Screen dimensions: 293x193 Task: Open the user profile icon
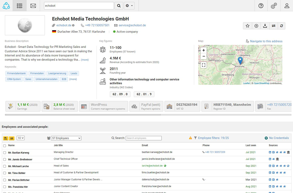tap(287, 6)
